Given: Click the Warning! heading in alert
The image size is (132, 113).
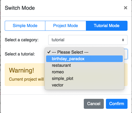Looking at the screenshot, I should coord(21,70).
